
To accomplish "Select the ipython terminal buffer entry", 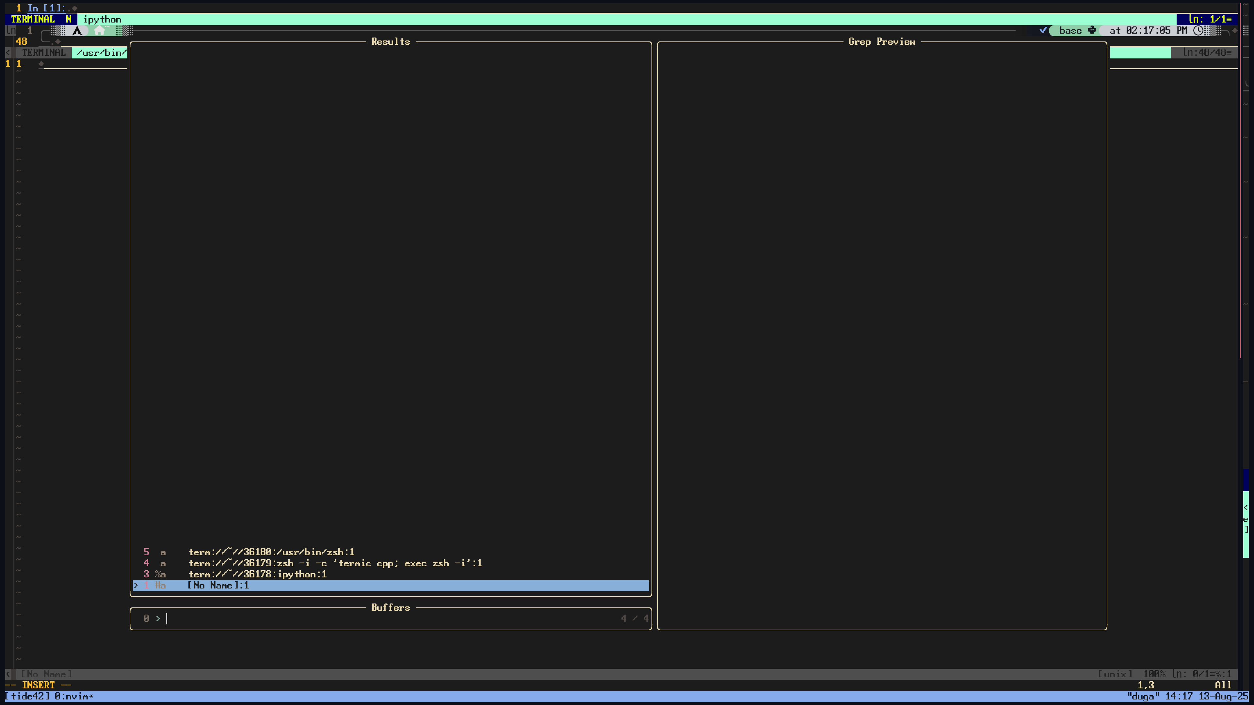I will pyautogui.click(x=258, y=574).
